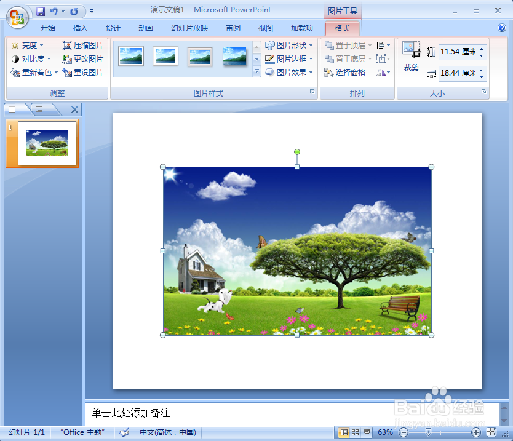Open PowerPoint help question mark
513x441 pixels.
(502, 28)
